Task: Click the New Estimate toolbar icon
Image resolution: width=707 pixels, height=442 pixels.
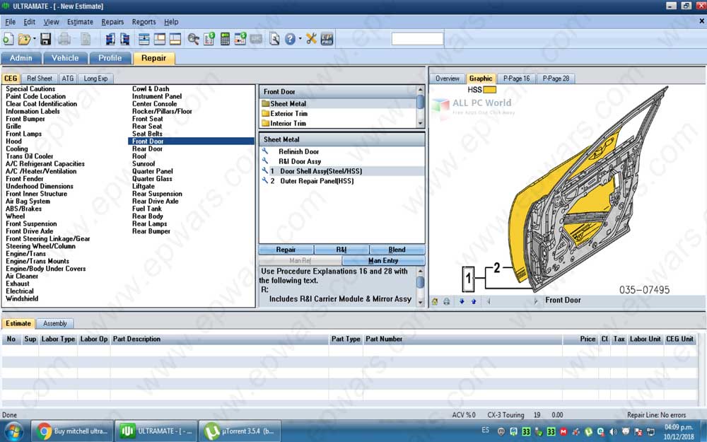Action: pos(8,39)
